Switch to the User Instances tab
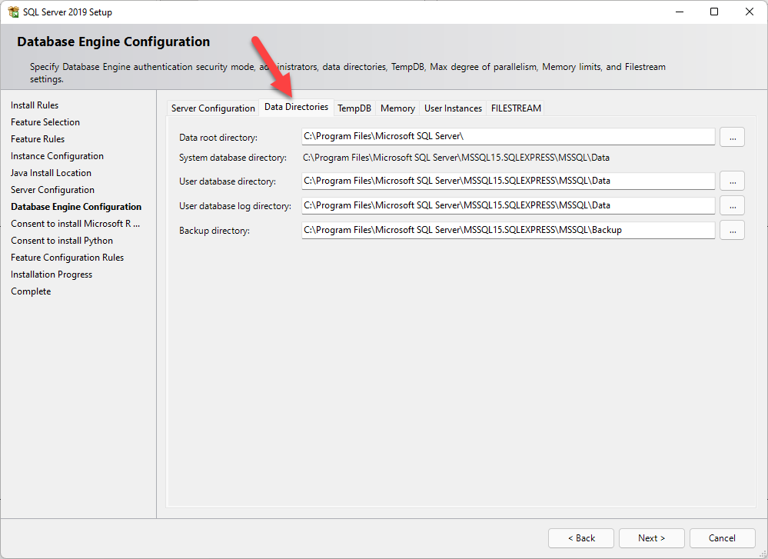Screen dimensions: 768x559 pos(453,108)
